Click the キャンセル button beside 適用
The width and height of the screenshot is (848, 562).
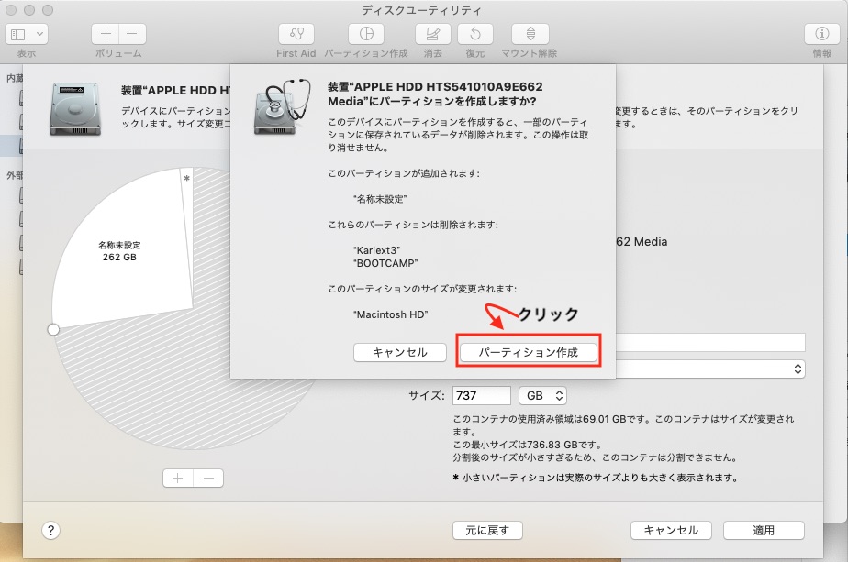[671, 531]
